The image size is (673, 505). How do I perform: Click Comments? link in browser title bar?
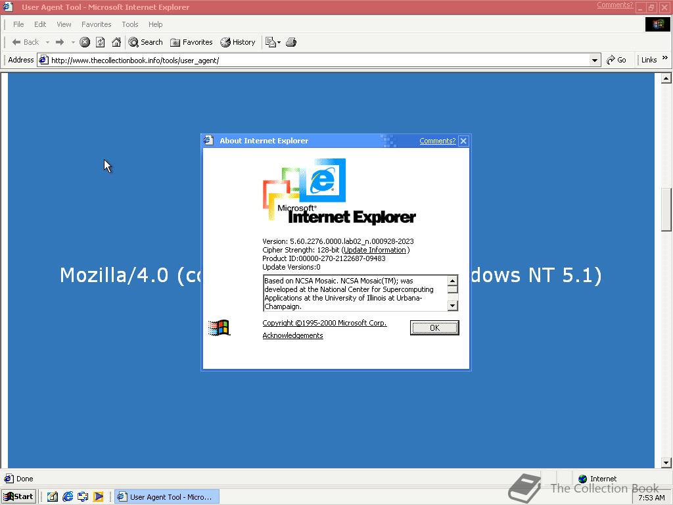pyautogui.click(x=615, y=5)
